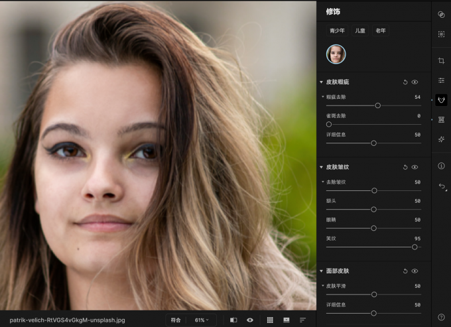Toggle visibility of 皮肤瑕疵 section

click(415, 82)
